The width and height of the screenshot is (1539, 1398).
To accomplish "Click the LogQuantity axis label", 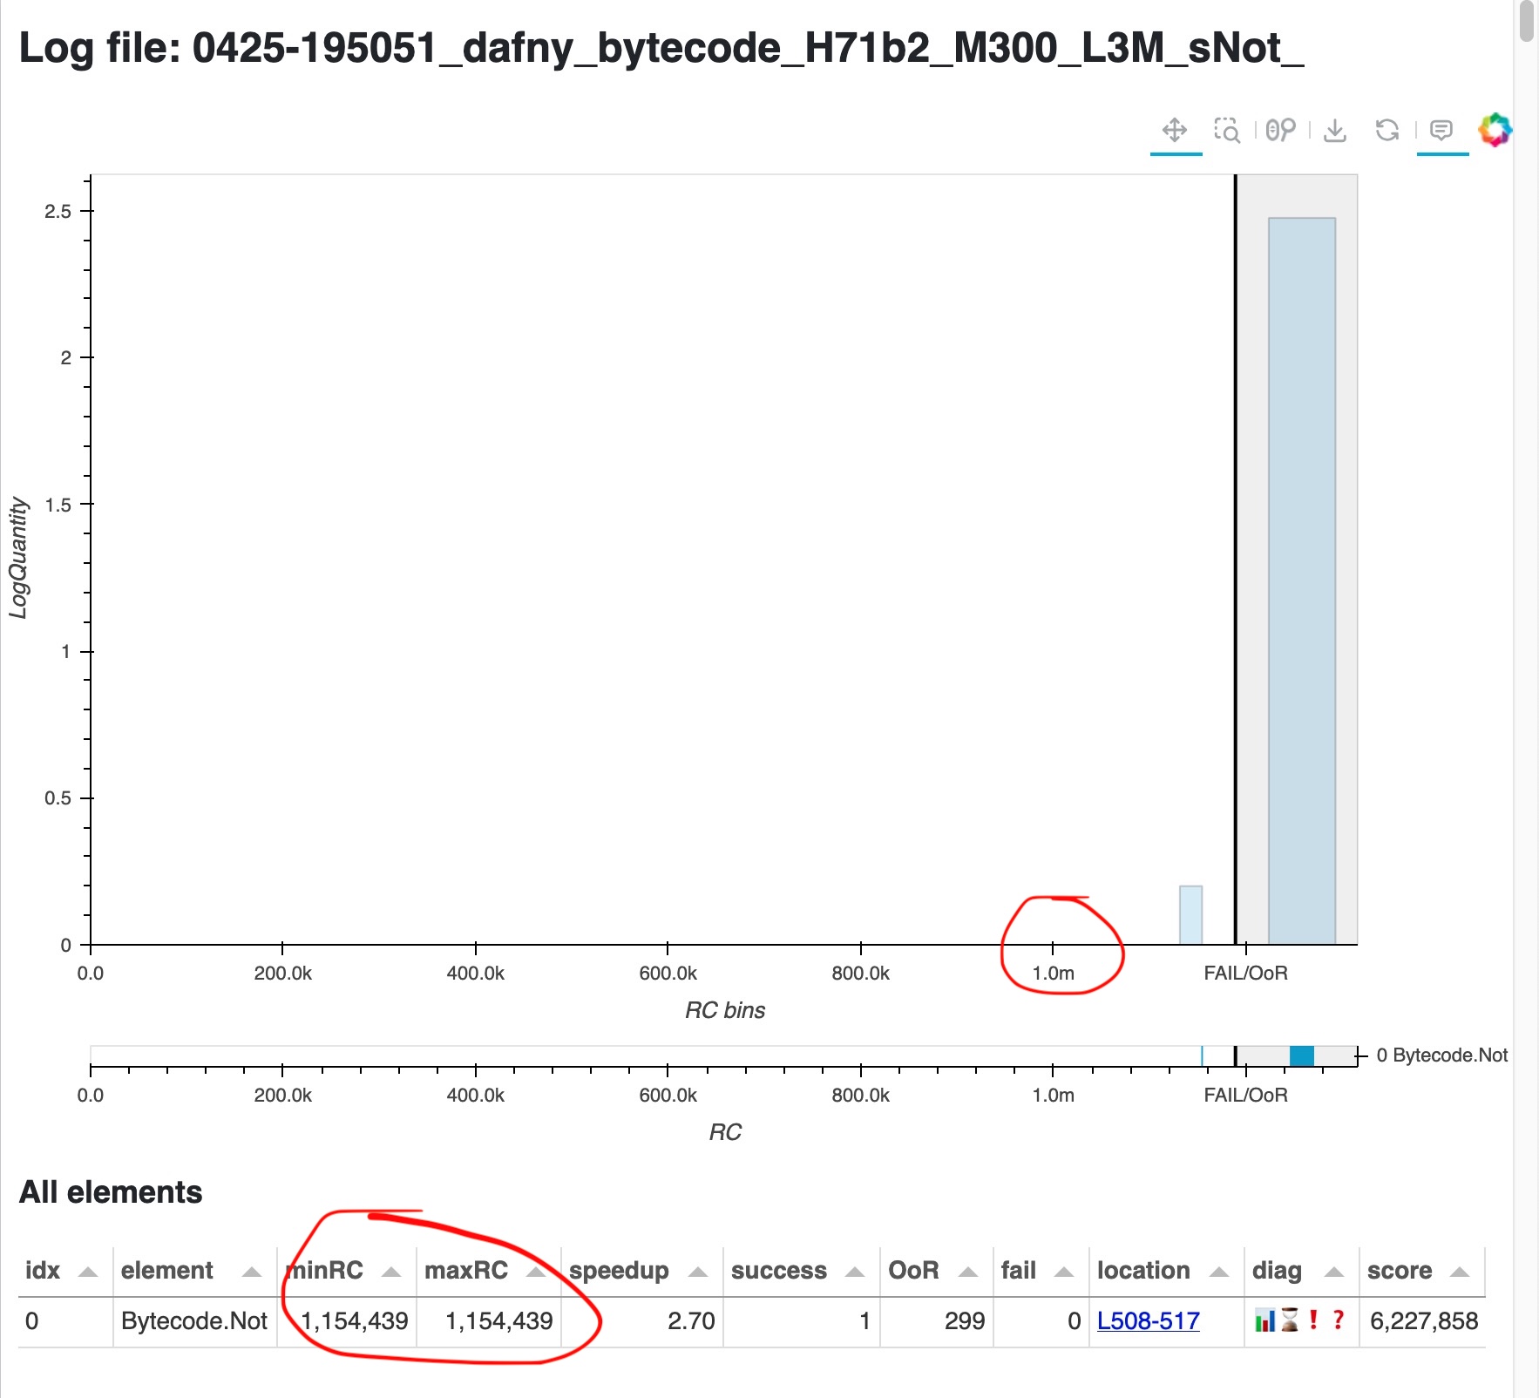I will click(18, 559).
